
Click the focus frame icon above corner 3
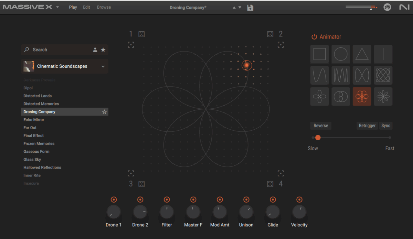coord(131,173)
